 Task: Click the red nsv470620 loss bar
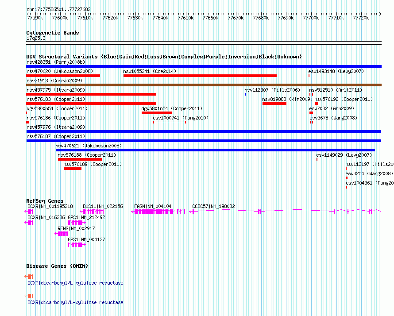pos(63,76)
